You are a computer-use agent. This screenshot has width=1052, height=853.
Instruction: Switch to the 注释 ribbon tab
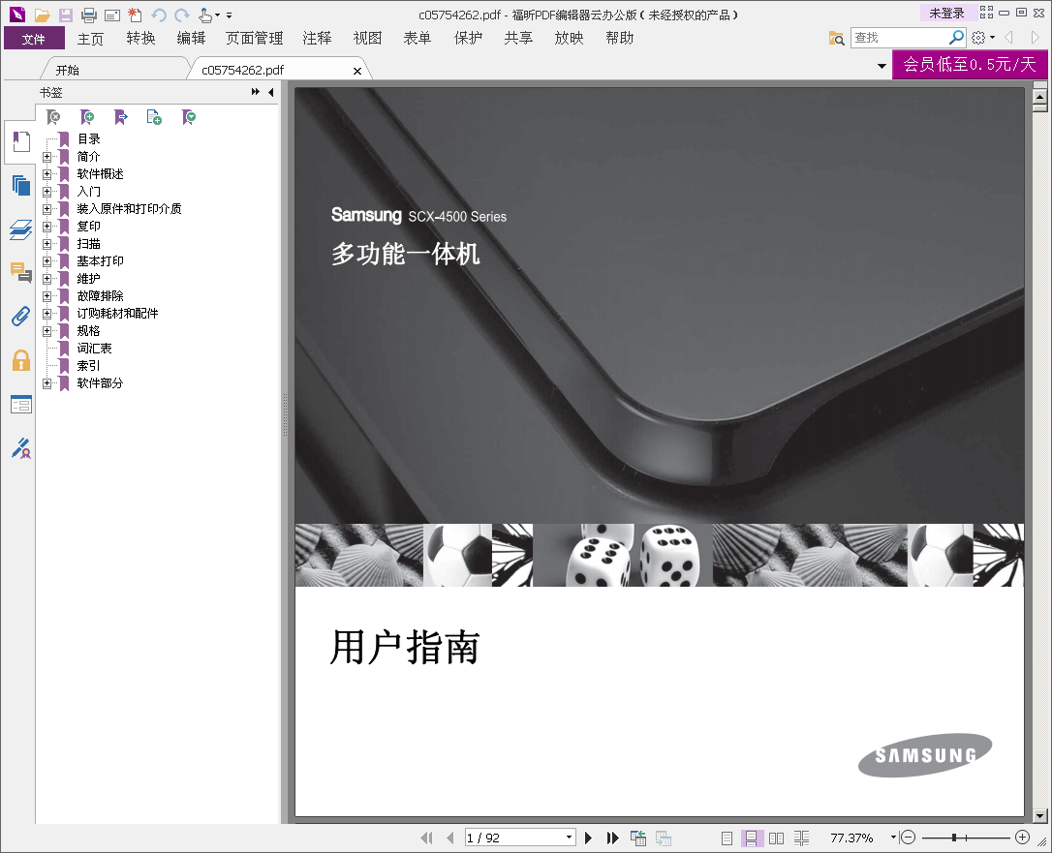click(318, 38)
